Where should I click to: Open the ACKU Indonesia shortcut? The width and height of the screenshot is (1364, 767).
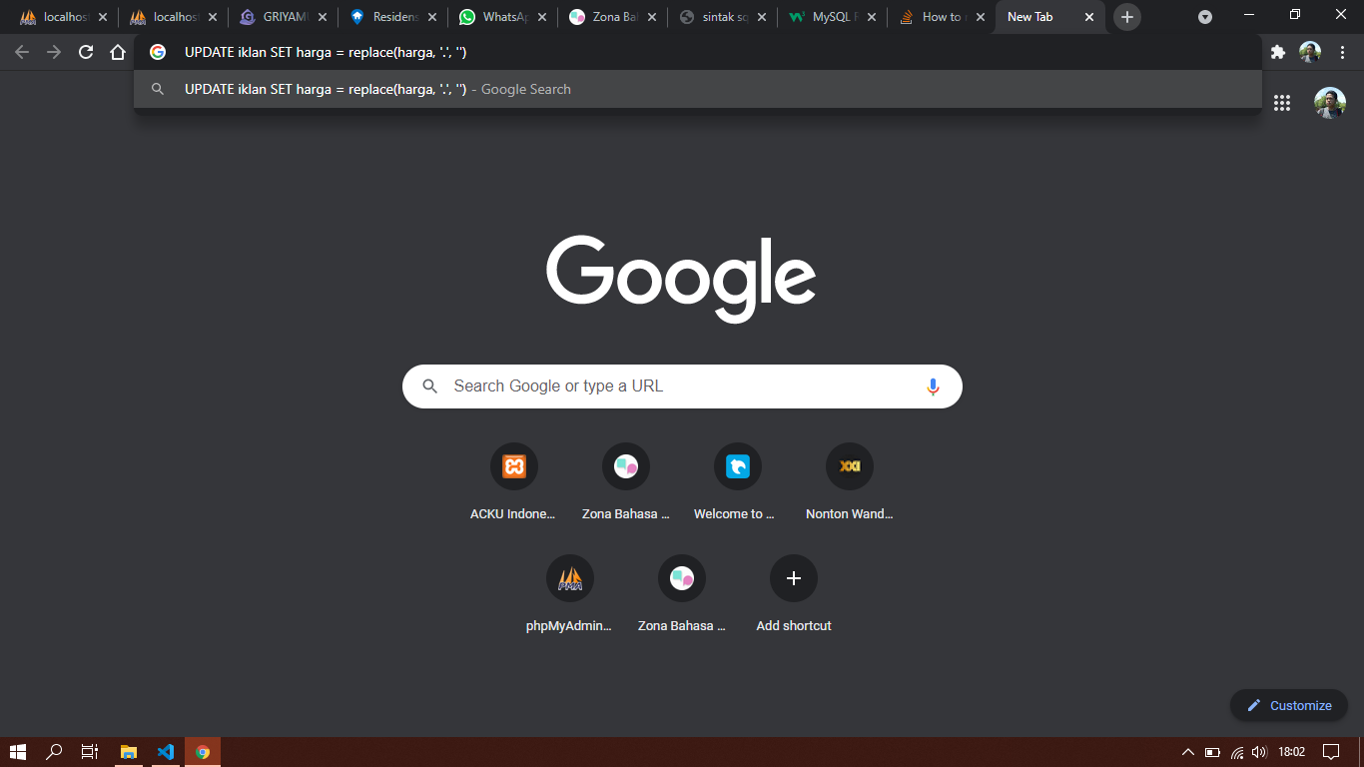pyautogui.click(x=514, y=466)
